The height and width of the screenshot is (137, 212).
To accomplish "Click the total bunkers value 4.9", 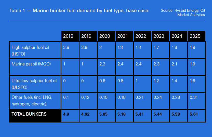I will coord(66,114).
